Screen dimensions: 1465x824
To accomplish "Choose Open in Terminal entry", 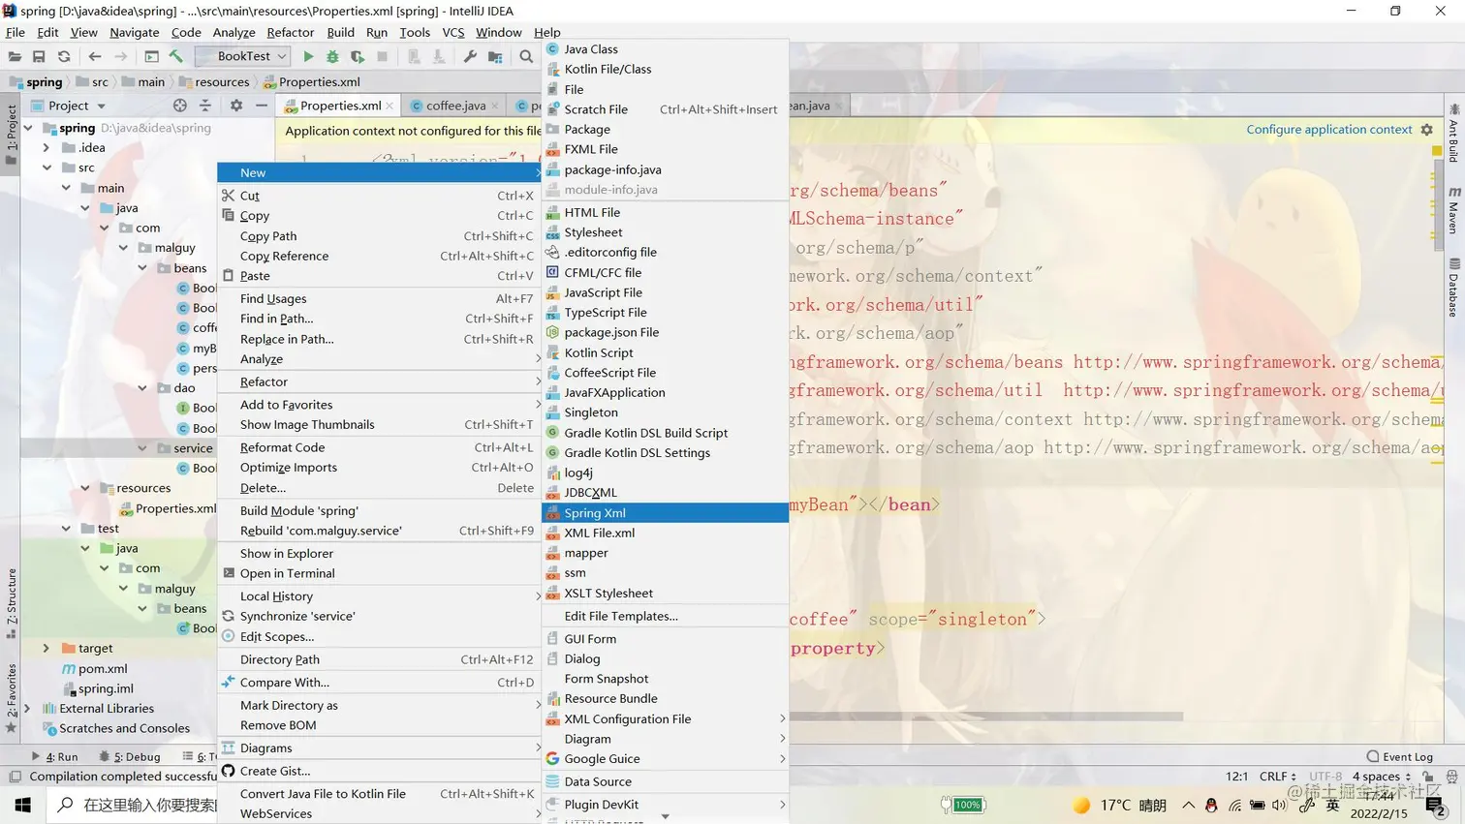I will (x=379, y=573).
